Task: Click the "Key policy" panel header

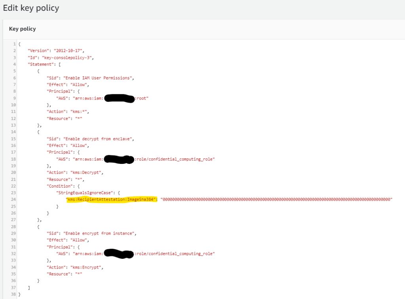Action: (22, 29)
